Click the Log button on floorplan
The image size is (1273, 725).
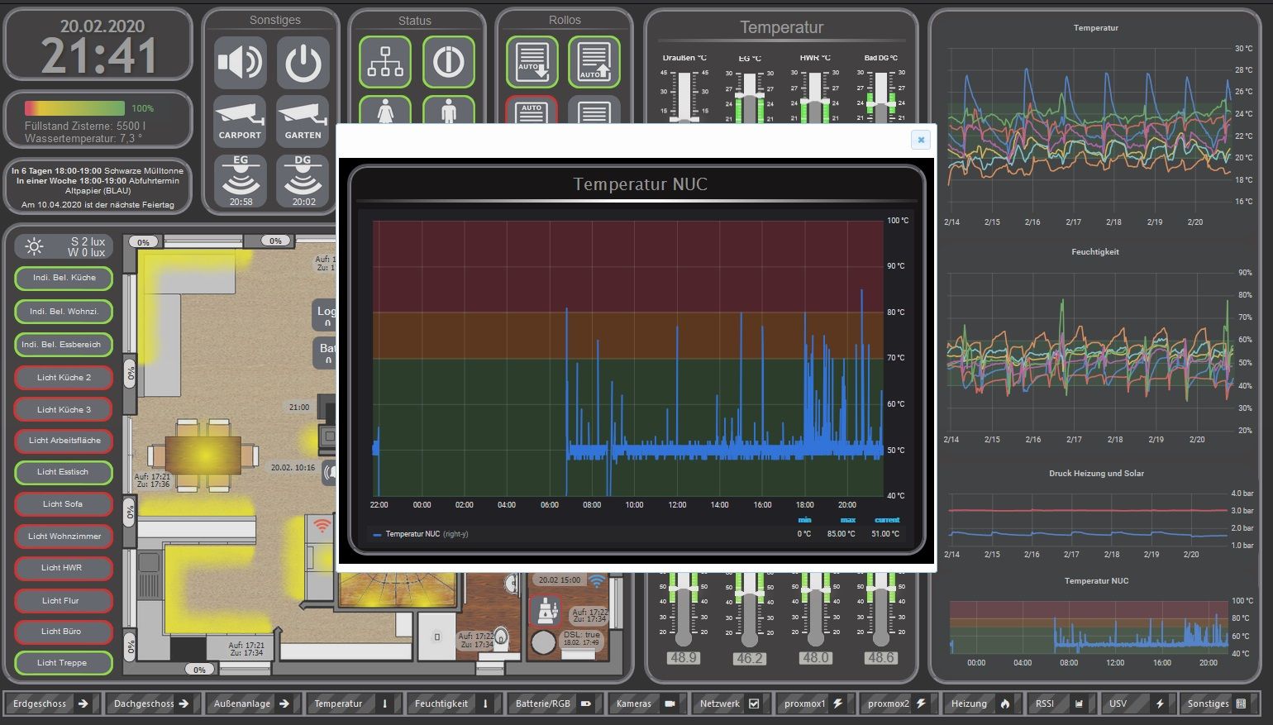(x=325, y=315)
